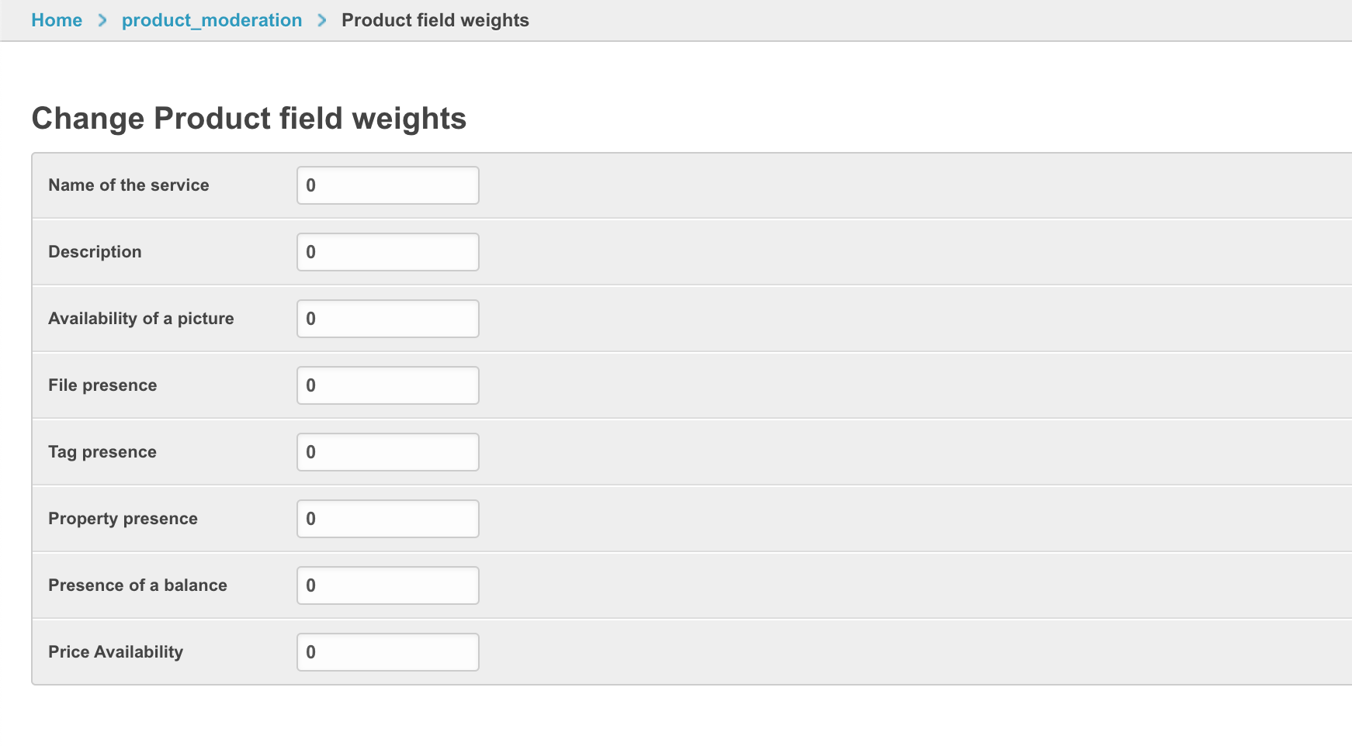Image resolution: width=1352 pixels, height=746 pixels.
Task: Activate the Property presence weight field
Action: [x=387, y=519]
